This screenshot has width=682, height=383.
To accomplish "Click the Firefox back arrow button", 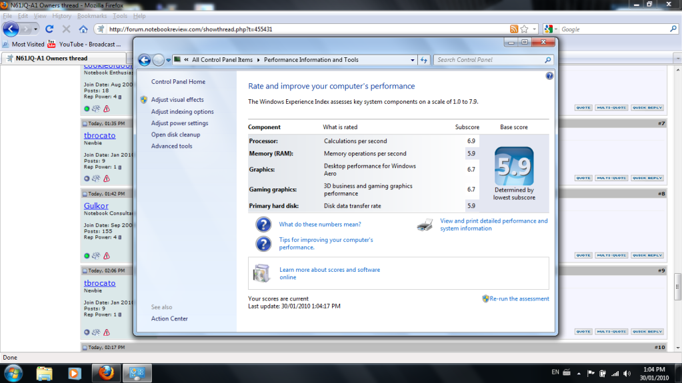I will pyautogui.click(x=11, y=29).
